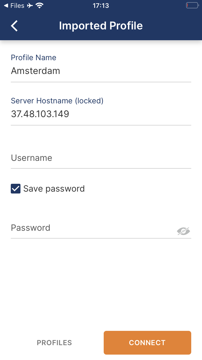Tap the airplane mode status icon
This screenshot has width=202, height=360.
(30, 5)
